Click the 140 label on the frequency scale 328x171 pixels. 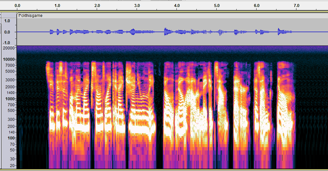pos(12,132)
